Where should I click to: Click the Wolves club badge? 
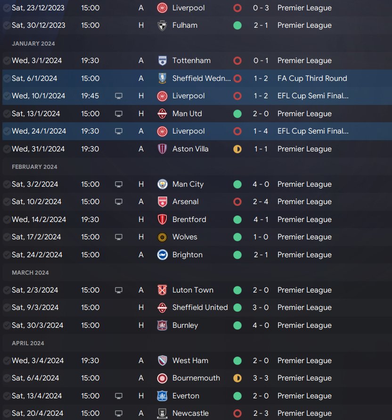tap(163, 237)
